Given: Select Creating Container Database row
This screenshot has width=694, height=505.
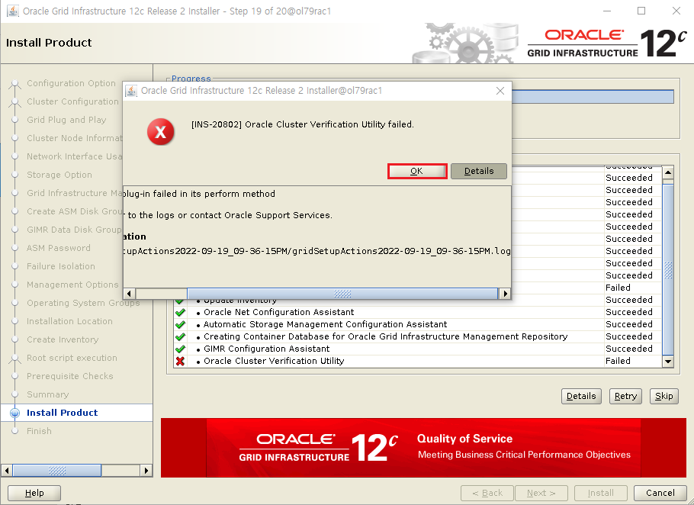Looking at the screenshot, I should tap(418, 337).
